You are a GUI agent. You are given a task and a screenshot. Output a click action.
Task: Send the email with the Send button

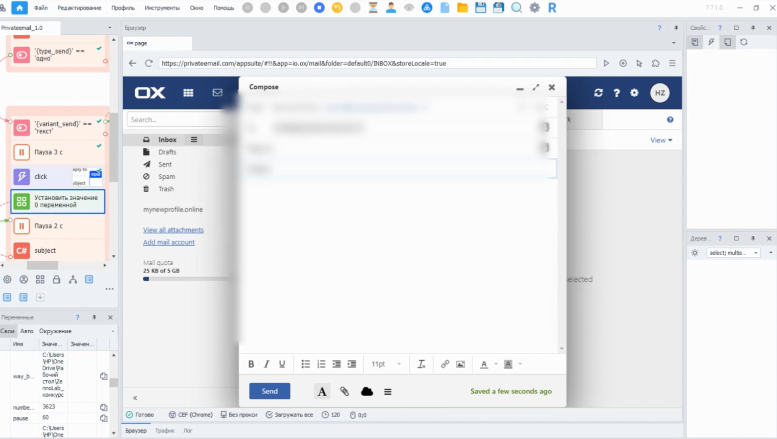269,391
